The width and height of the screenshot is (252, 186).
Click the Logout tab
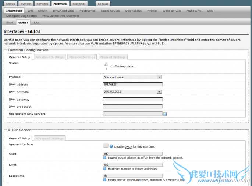103,4
